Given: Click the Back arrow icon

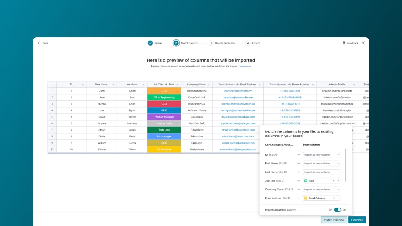Looking at the screenshot, I should 39,43.
